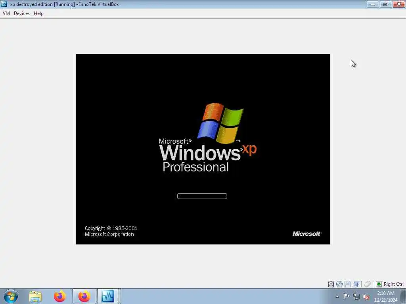Open the Windows Start orb
The image size is (406, 304).
pyautogui.click(x=11, y=296)
